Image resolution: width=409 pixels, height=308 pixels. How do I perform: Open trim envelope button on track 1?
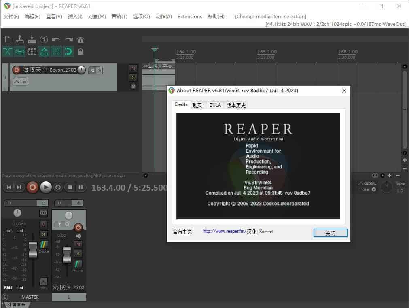point(21,81)
